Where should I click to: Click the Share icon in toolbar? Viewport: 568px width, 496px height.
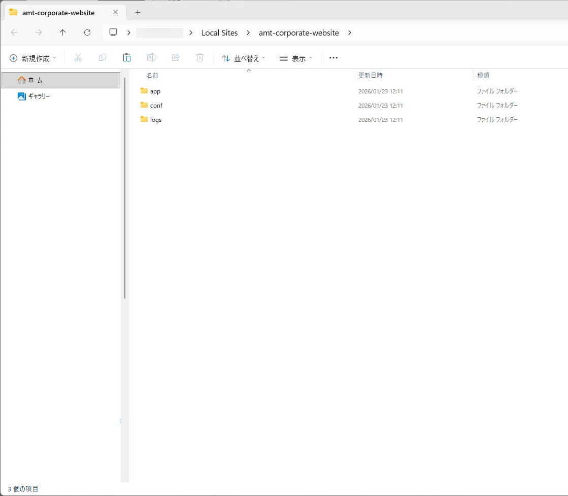coord(176,58)
